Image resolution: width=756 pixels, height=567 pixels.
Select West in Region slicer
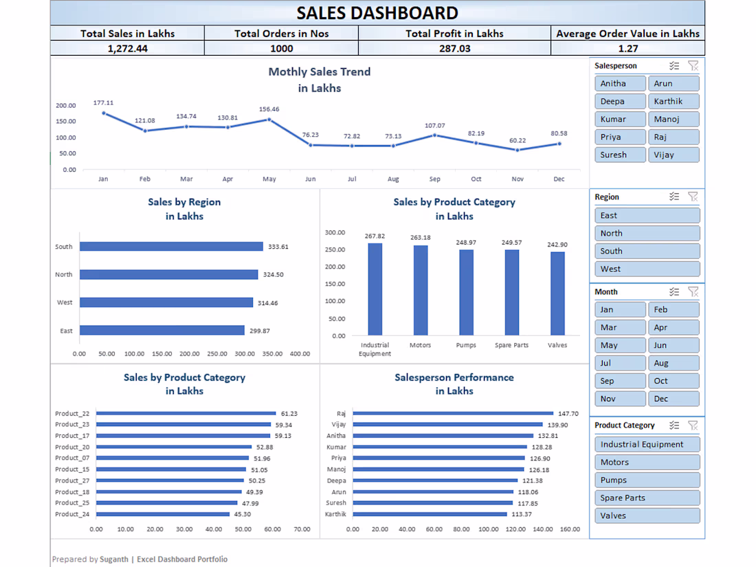click(x=647, y=269)
